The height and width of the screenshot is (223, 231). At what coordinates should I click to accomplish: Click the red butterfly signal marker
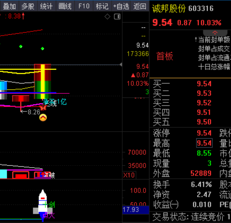point(43,107)
